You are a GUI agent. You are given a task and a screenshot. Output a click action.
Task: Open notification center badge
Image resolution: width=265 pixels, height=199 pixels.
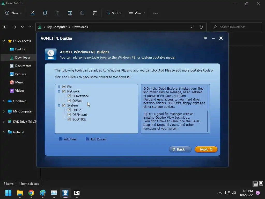(258, 193)
